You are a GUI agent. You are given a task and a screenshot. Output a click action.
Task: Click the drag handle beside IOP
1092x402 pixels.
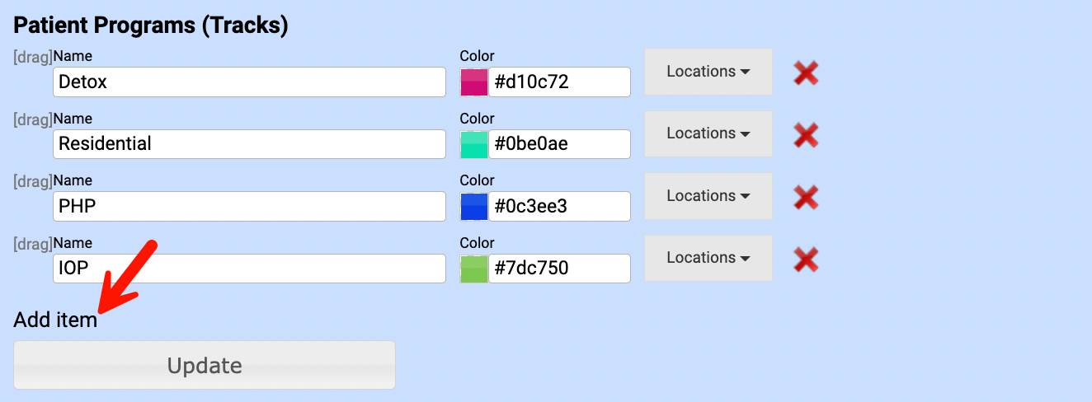point(32,244)
